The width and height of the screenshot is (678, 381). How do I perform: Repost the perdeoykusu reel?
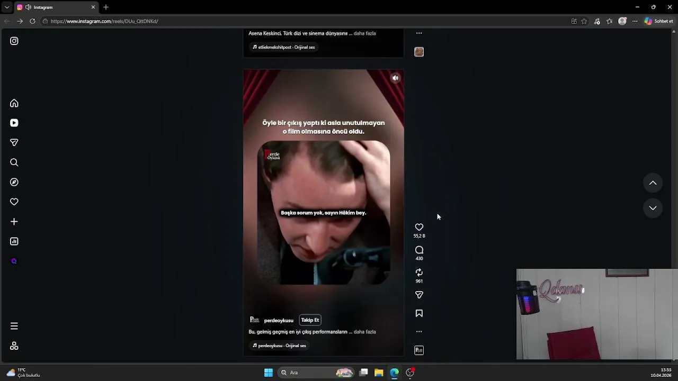point(419,272)
